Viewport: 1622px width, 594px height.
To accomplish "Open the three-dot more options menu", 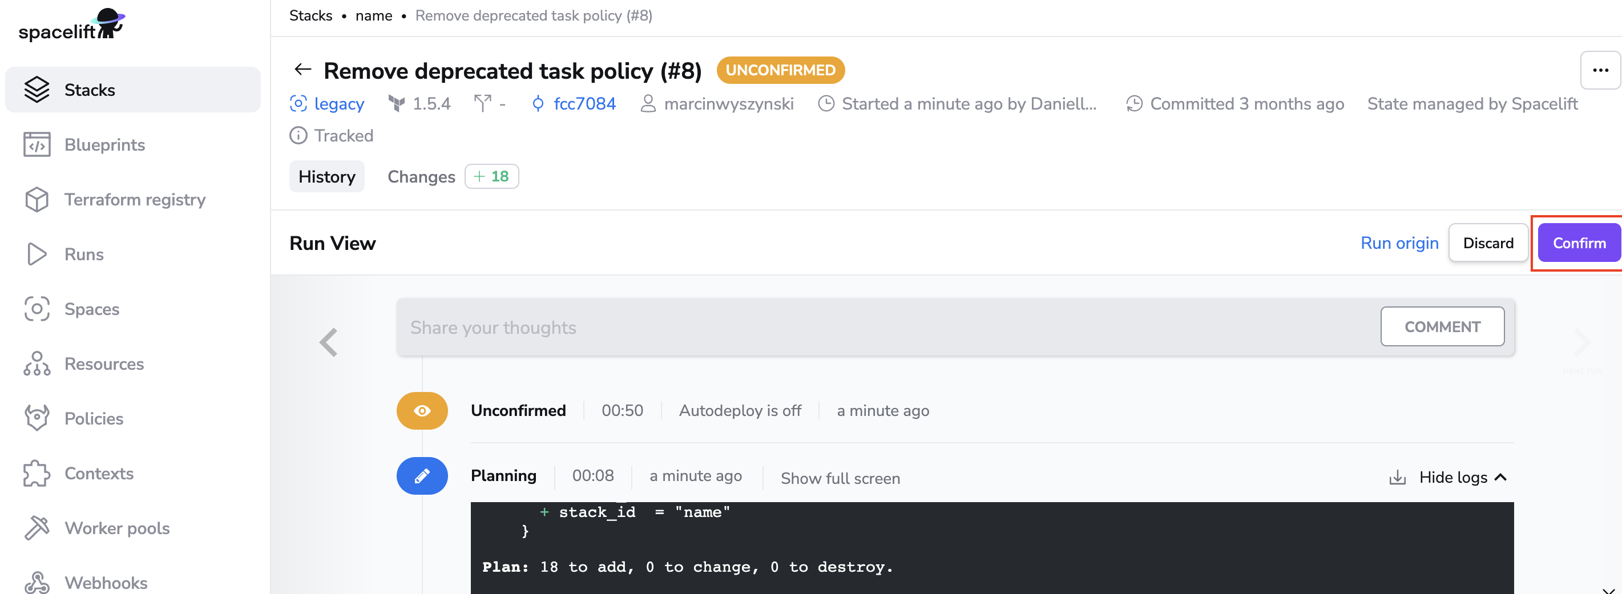I will 1599,71.
